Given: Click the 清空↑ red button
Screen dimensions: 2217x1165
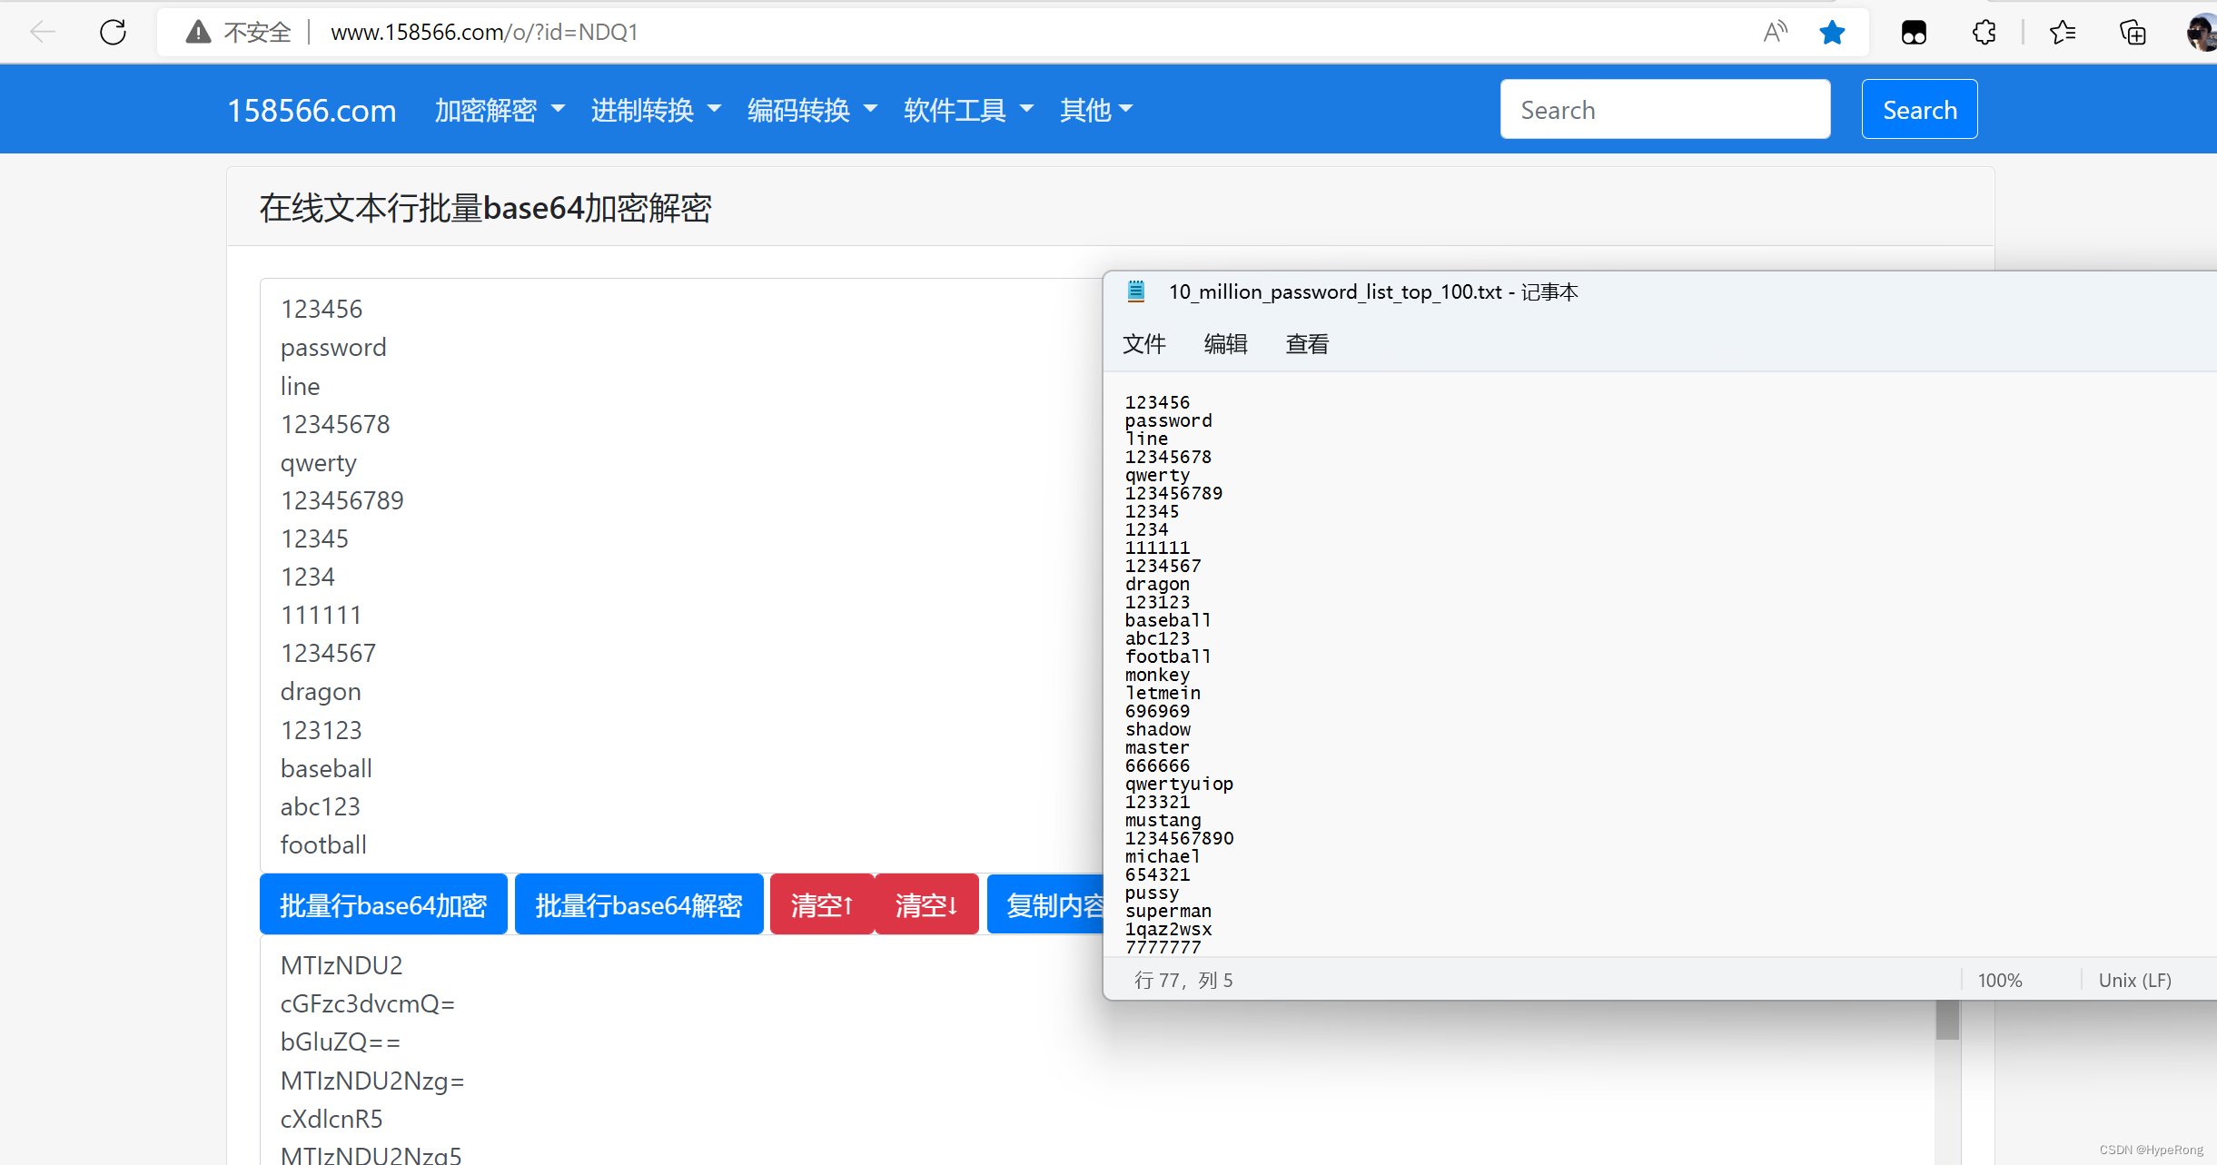Looking at the screenshot, I should click(x=822, y=904).
